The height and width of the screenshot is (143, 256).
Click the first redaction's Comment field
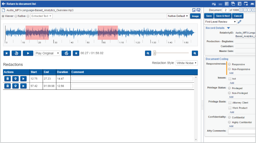click(132, 79)
